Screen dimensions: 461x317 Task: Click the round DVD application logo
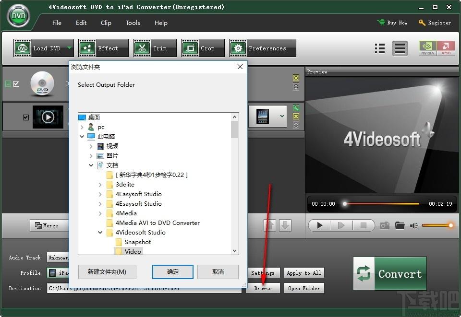[x=19, y=16]
